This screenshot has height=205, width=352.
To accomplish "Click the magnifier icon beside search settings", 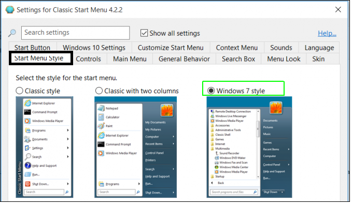I will [12, 34].
